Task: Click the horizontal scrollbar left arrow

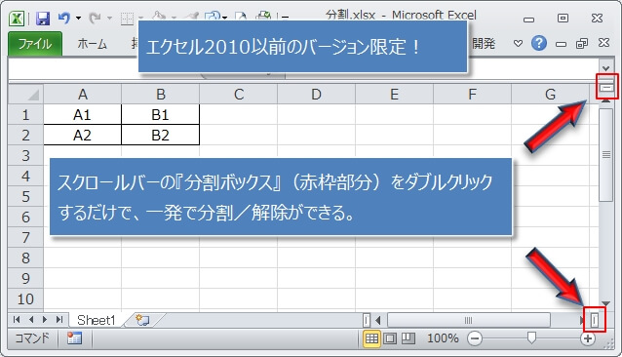Action: (x=378, y=320)
